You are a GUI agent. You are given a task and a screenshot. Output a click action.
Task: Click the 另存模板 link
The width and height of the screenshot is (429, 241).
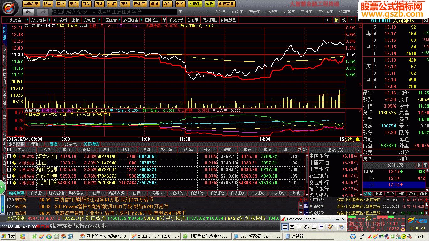point(91,144)
